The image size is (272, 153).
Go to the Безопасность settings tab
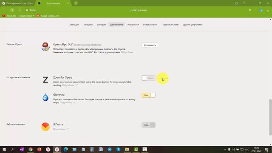(150, 25)
